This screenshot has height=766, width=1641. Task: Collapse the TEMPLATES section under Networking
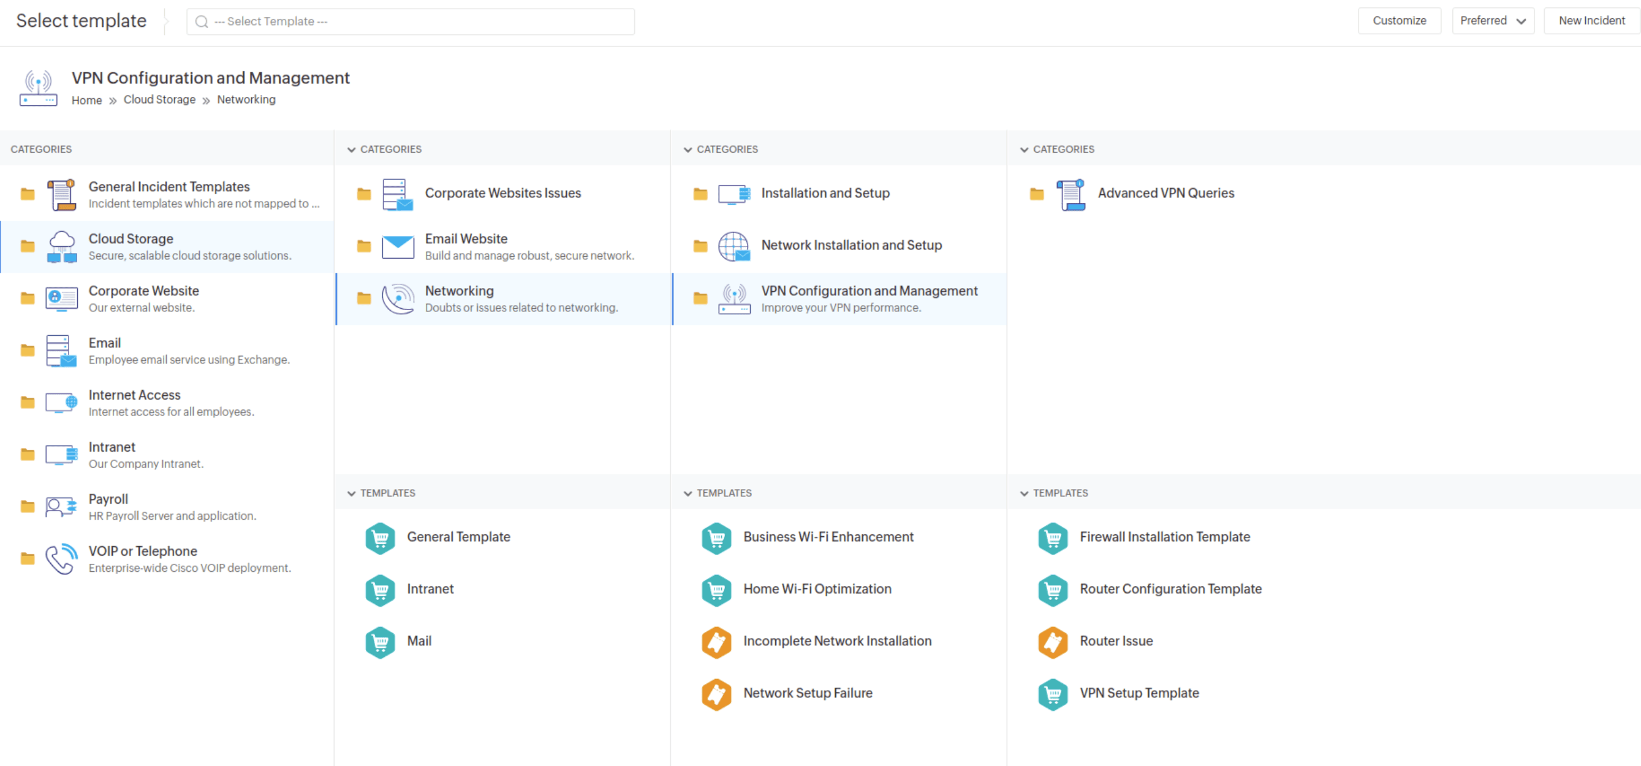point(352,493)
